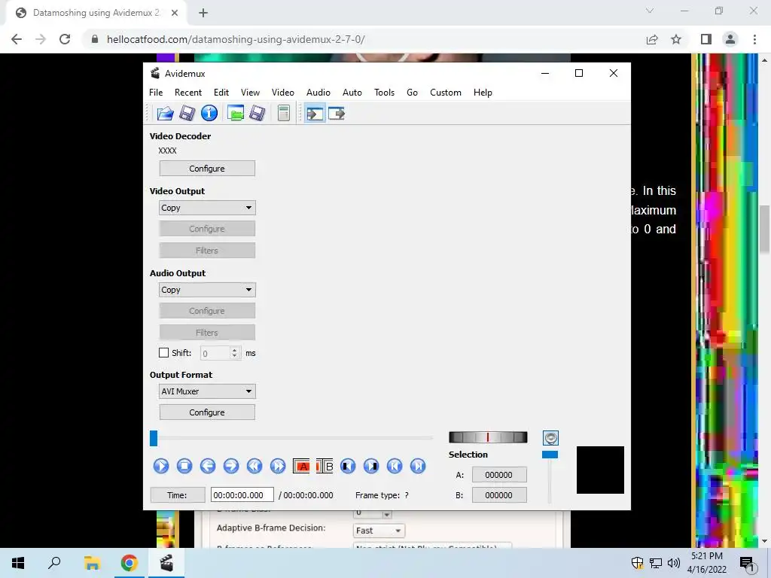
Task: Open the calculator icon in toolbar
Action: [x=284, y=114]
